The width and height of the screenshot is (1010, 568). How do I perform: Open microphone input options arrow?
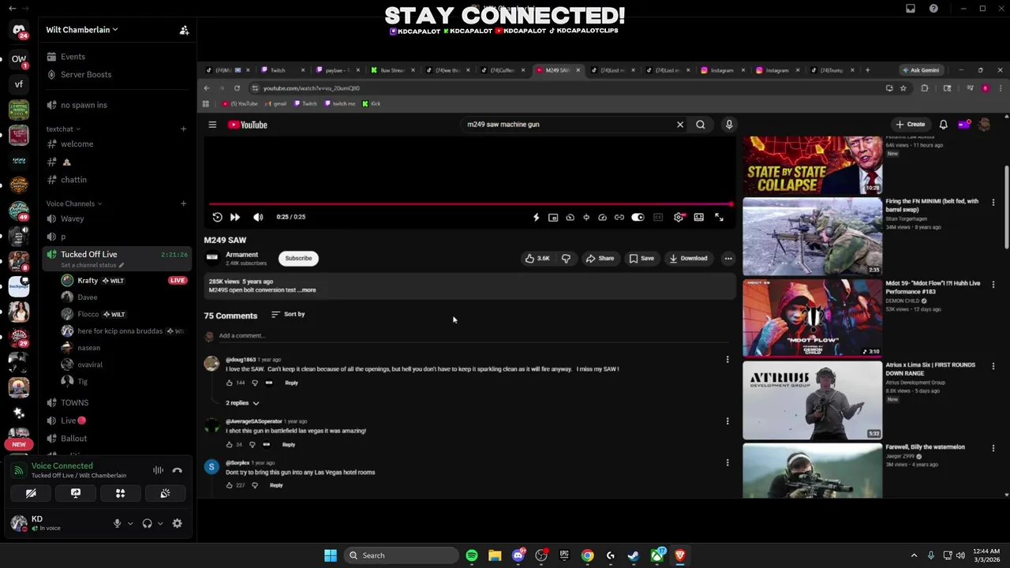tap(130, 523)
